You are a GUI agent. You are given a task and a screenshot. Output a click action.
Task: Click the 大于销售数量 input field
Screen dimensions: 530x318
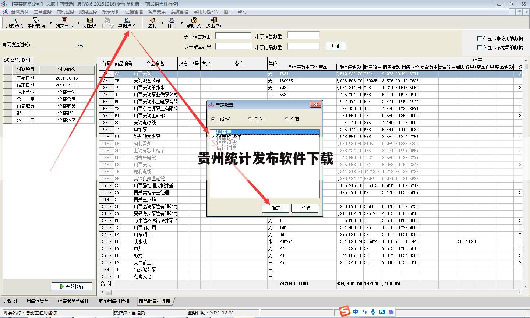233,36
